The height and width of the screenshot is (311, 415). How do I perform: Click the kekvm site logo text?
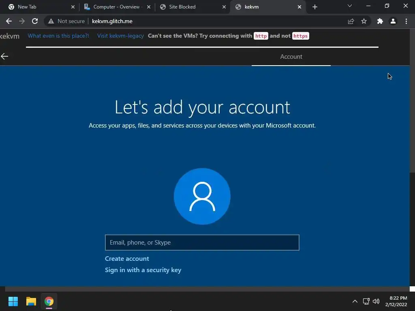point(10,36)
